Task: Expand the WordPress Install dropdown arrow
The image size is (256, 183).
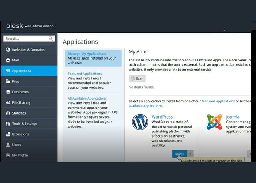Action: (191, 154)
